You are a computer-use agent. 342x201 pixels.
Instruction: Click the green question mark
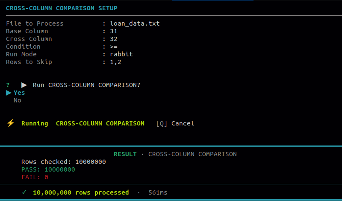click(8, 85)
